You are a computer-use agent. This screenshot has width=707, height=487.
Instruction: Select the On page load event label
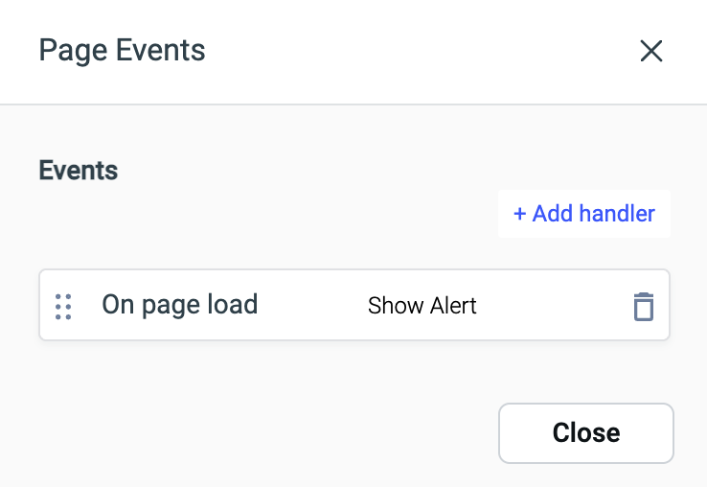[180, 306]
